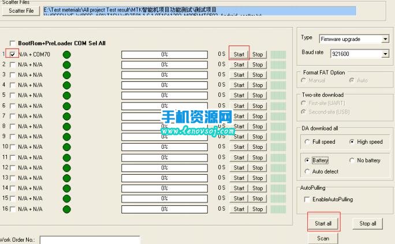Image resolution: width=395 pixels, height=244 pixels.
Task: Check the row 13 port checkbox
Action: 12,178
